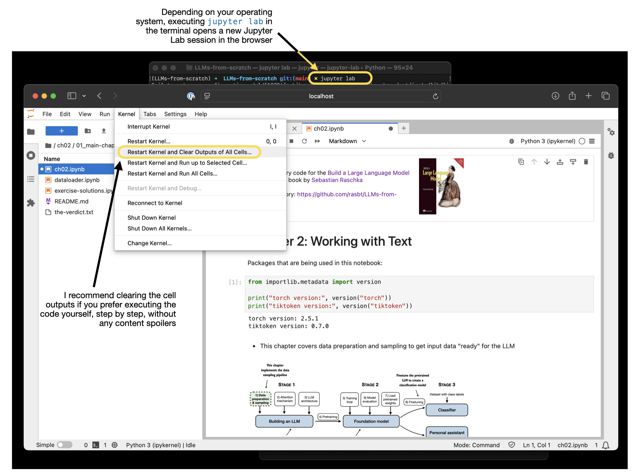This screenshot has width=632, height=474.
Task: Delete the cell with the trash icon
Action: click(x=586, y=161)
